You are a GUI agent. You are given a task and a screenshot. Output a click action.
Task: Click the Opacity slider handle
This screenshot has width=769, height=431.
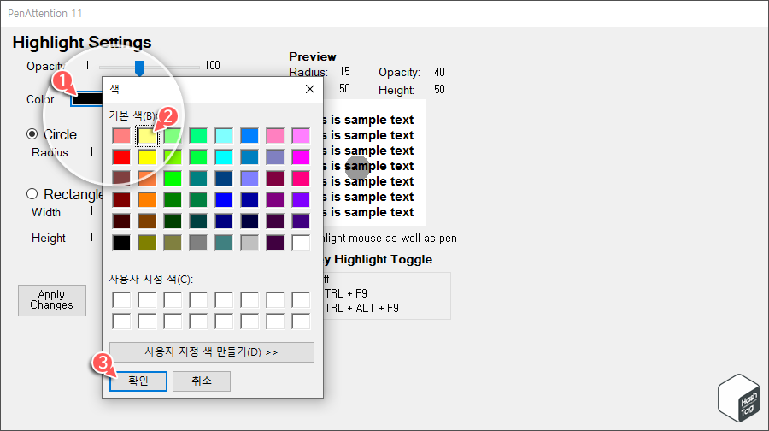(140, 68)
